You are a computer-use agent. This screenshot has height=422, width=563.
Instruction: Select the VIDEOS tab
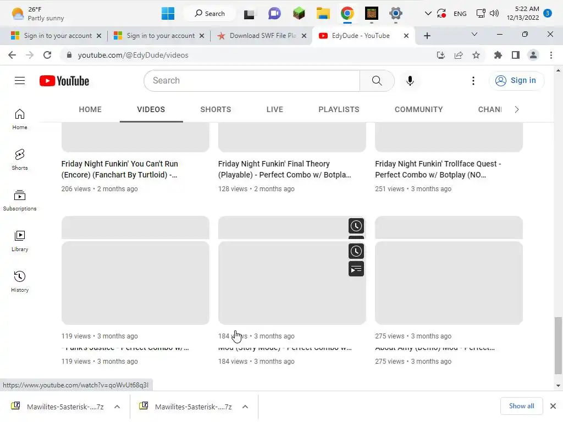tap(151, 109)
